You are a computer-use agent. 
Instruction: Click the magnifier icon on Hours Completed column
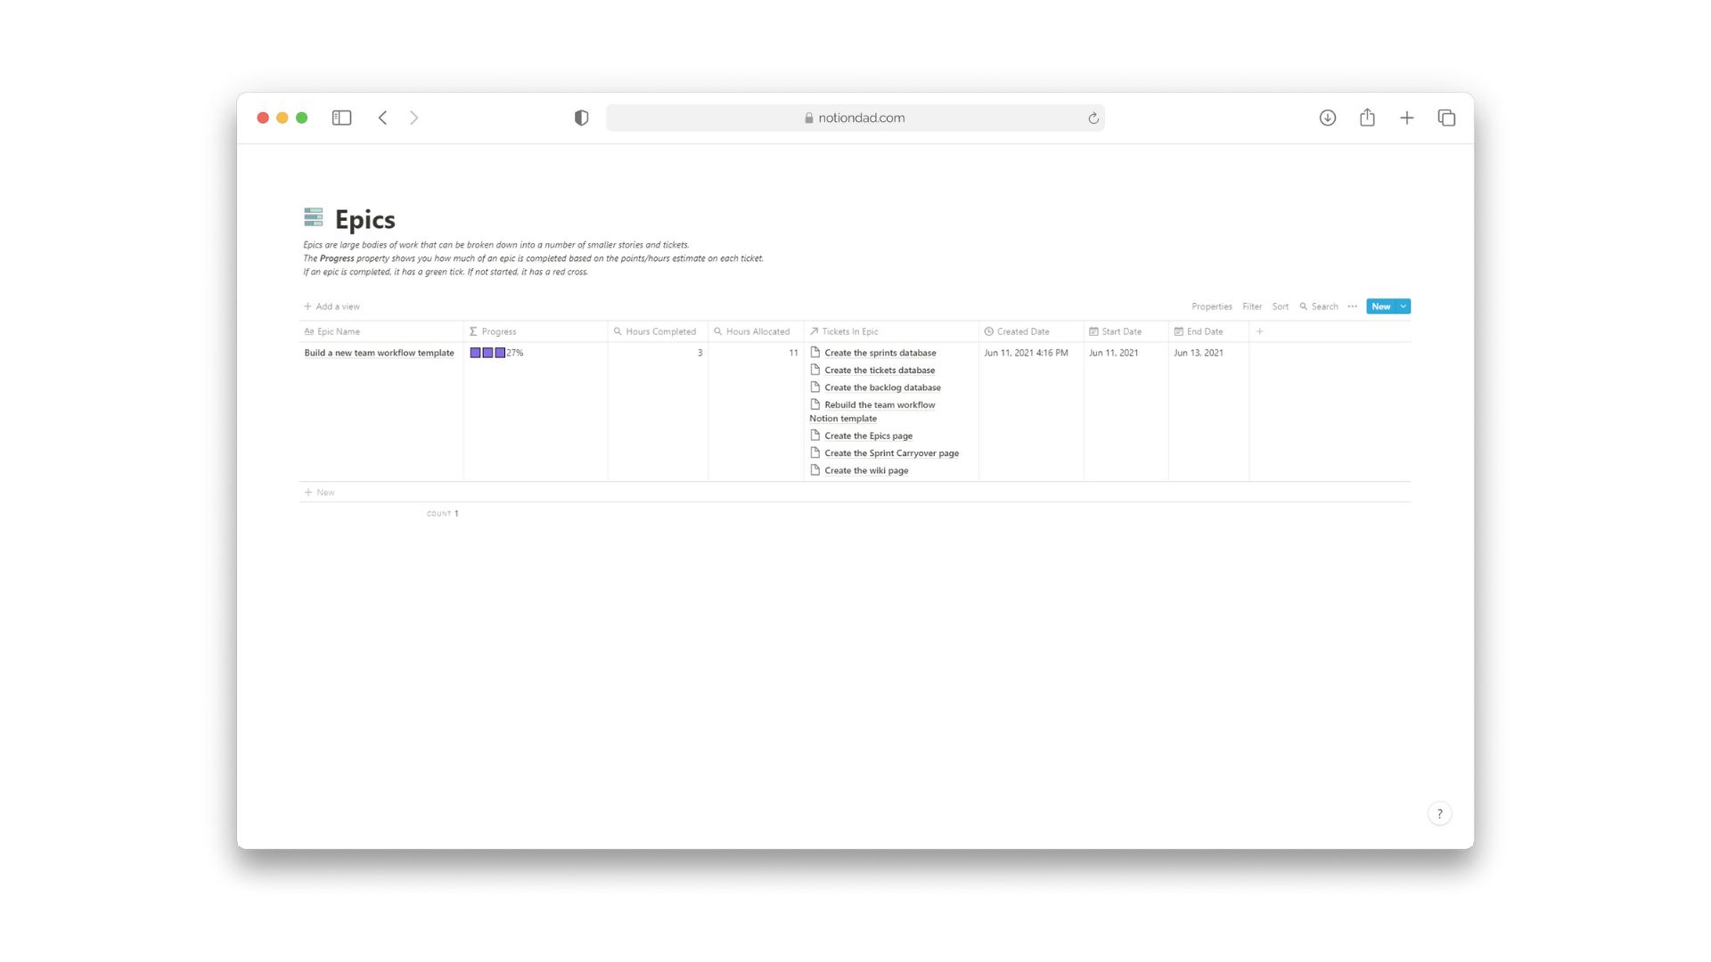pos(618,330)
